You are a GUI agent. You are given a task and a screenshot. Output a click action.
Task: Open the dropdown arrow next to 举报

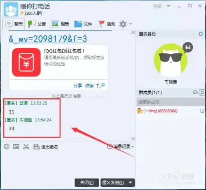click(169, 6)
